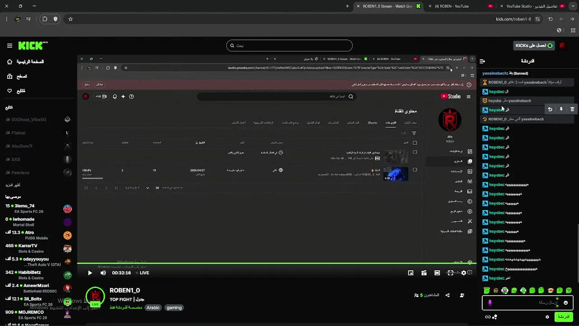Open Peerless followed channel
The width and height of the screenshot is (579, 326).
coord(39,173)
